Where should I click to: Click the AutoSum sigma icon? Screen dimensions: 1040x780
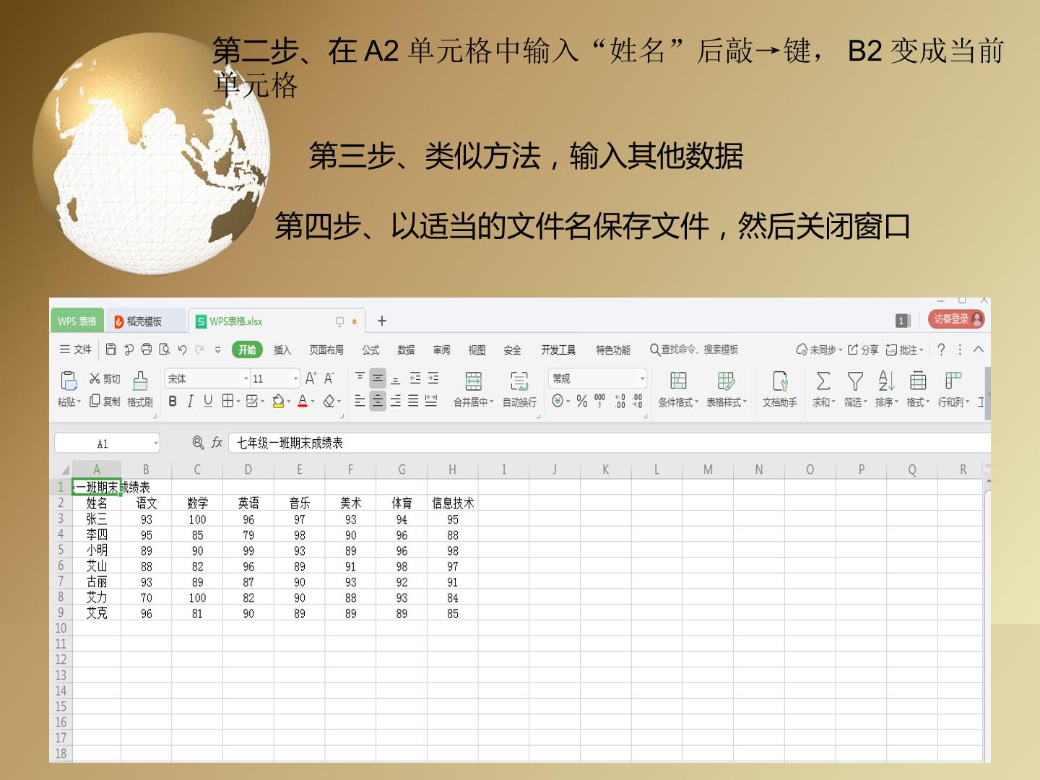click(823, 381)
